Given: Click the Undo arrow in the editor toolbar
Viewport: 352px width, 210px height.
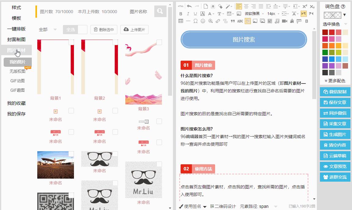Looking at the screenshot, I should (x=189, y=6).
